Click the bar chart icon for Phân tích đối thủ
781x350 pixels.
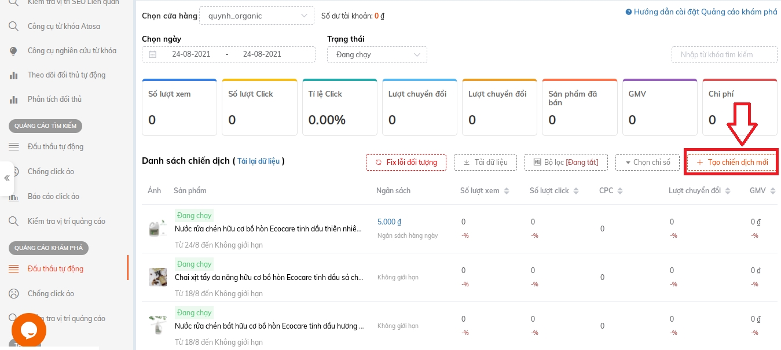(x=13, y=100)
